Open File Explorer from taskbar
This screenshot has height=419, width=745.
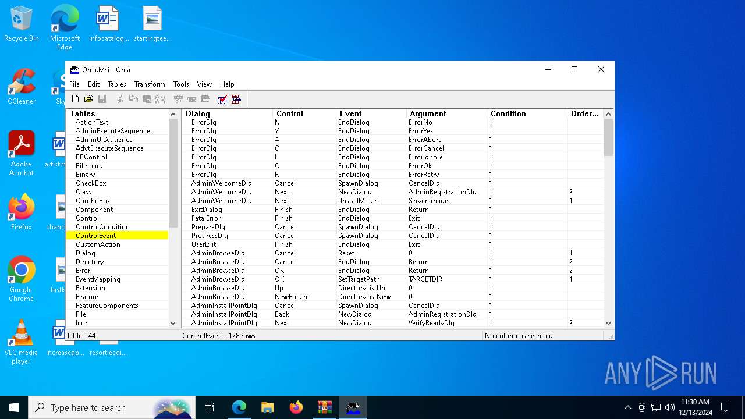click(268, 407)
